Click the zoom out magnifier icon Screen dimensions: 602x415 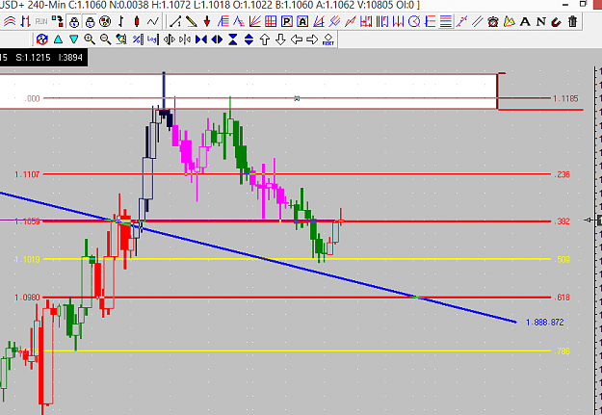(105, 39)
